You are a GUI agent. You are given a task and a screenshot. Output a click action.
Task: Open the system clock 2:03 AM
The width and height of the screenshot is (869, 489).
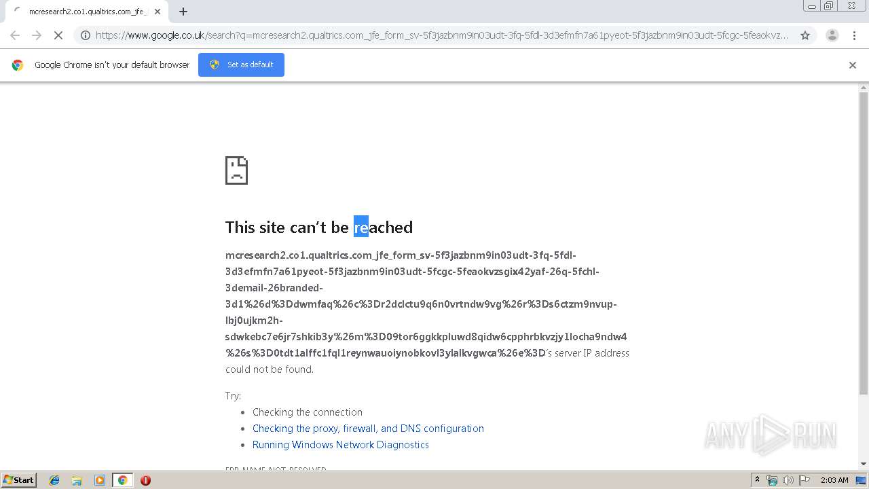834,480
